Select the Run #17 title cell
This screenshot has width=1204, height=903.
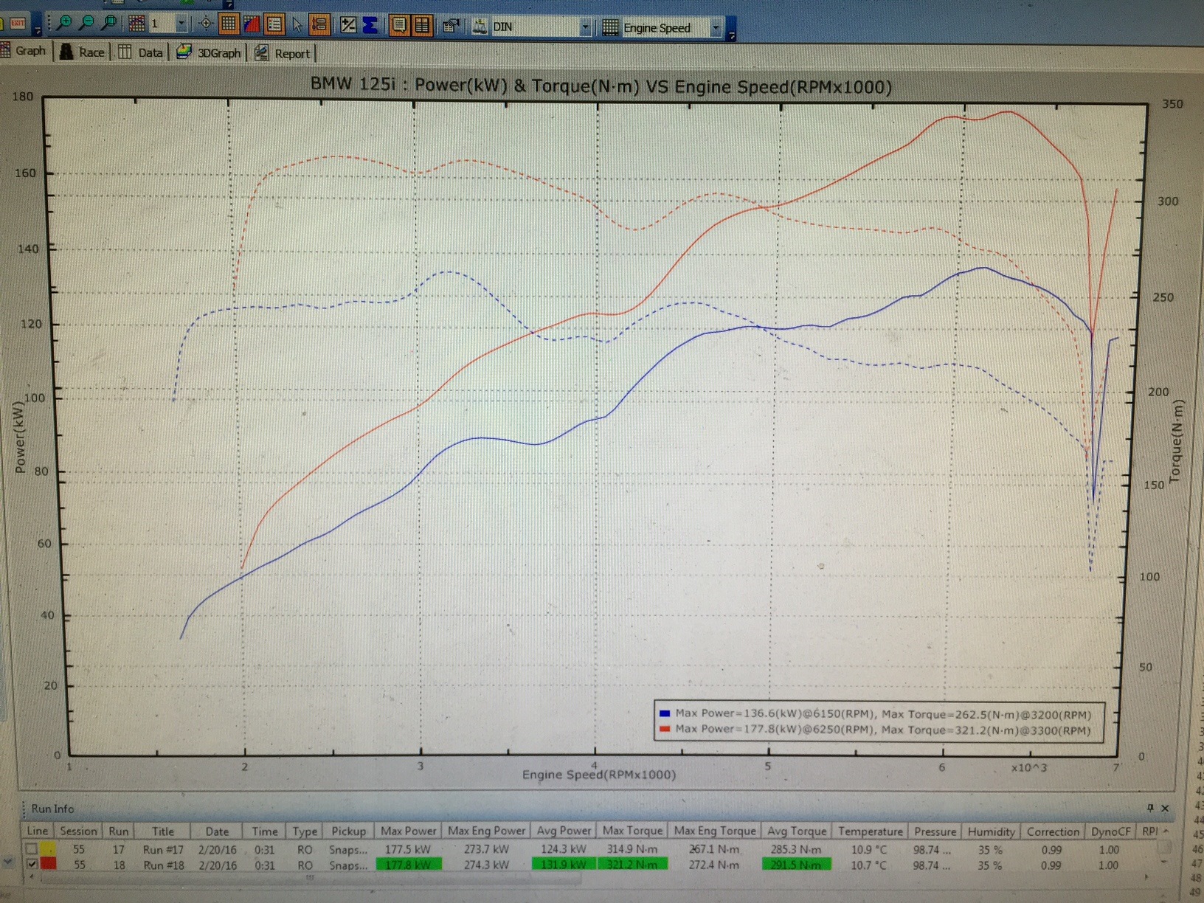[x=163, y=849]
